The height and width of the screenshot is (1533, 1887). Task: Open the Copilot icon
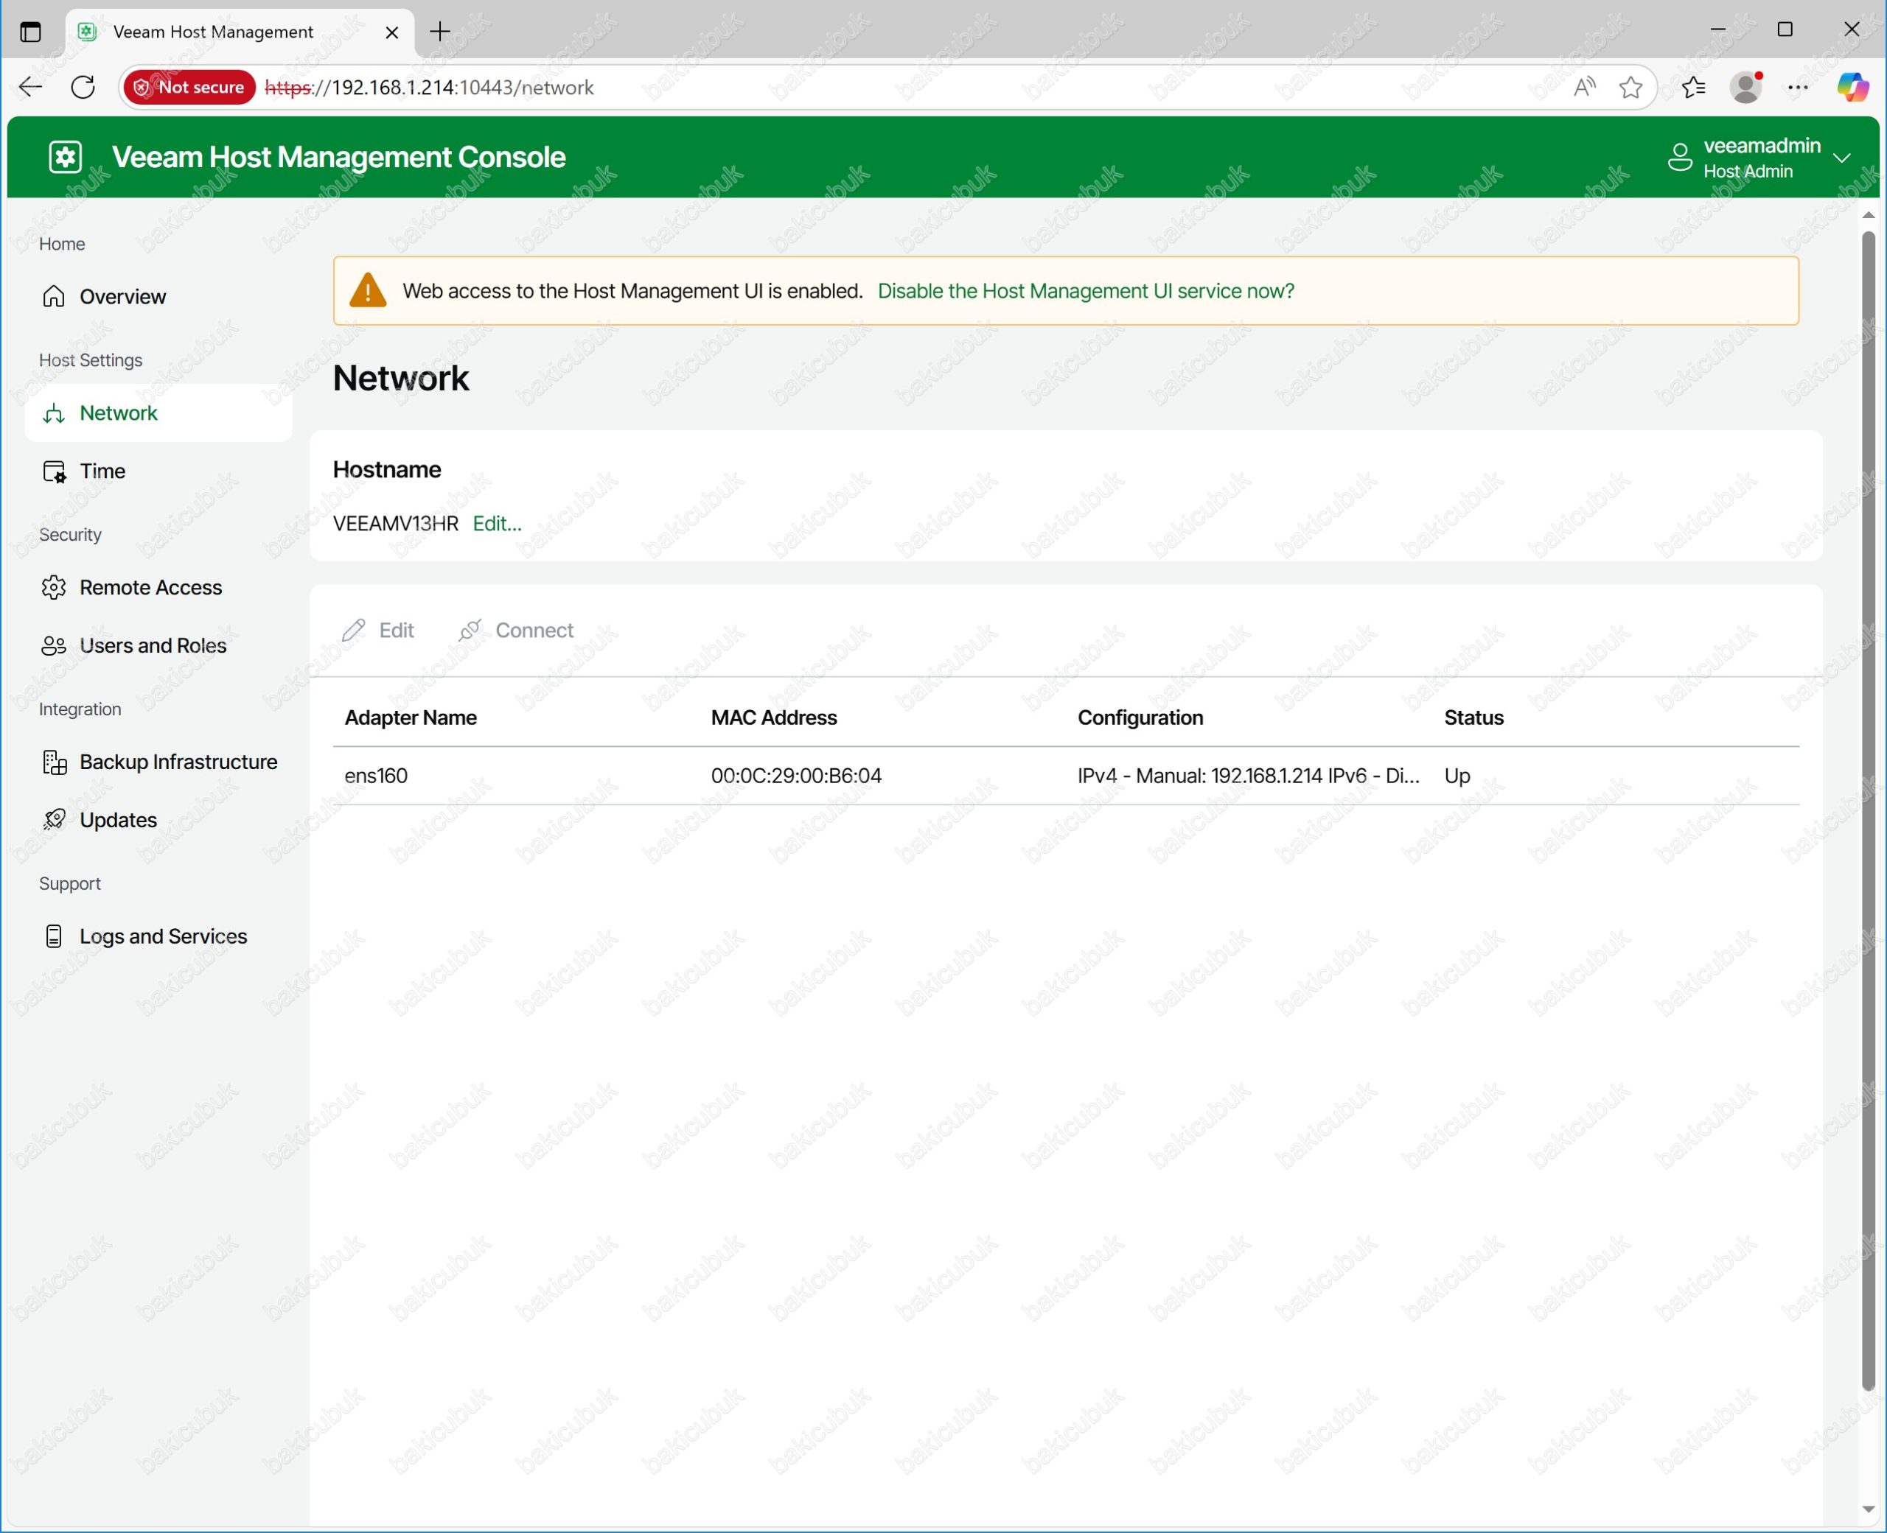coord(1852,86)
